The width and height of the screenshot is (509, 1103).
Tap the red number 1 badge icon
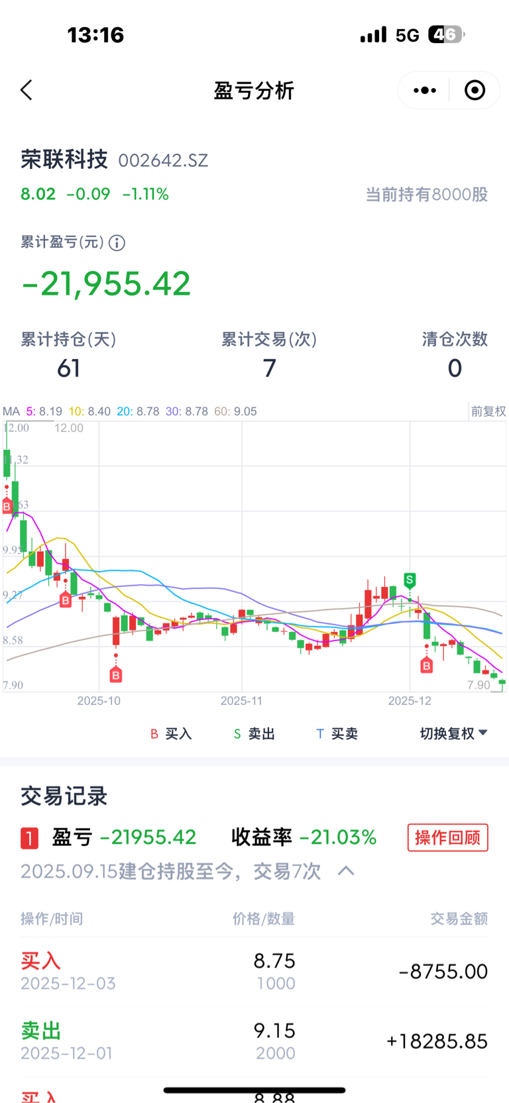pos(29,838)
